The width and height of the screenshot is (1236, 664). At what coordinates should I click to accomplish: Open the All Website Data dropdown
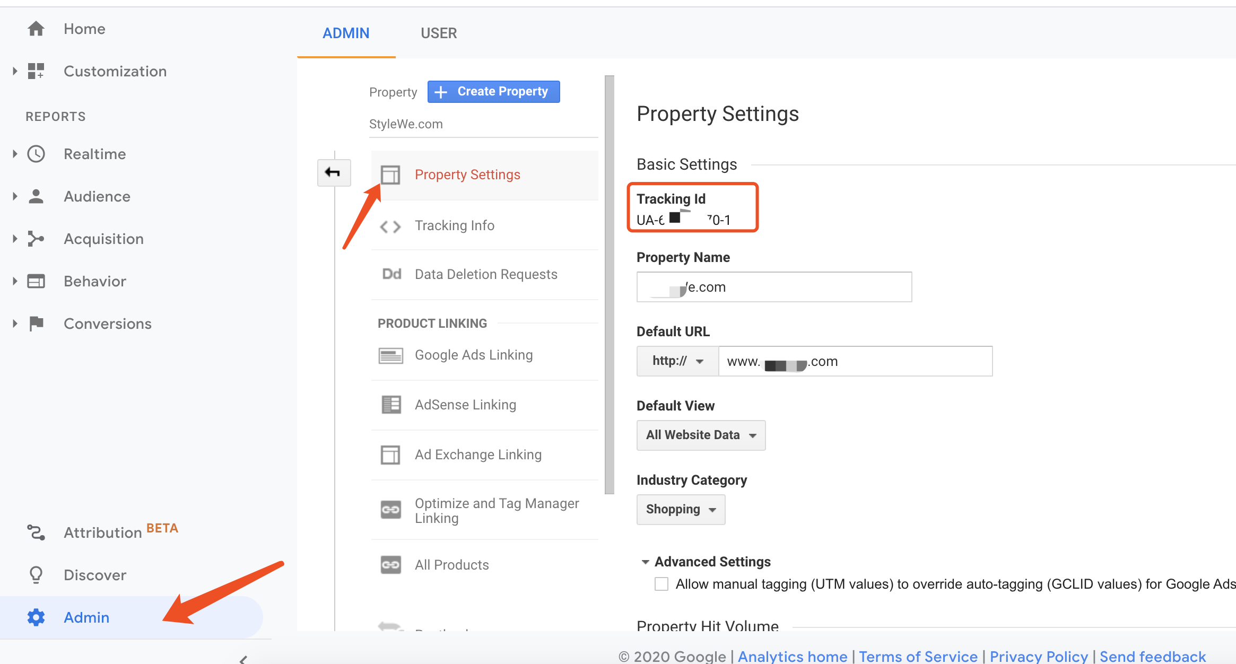(701, 435)
